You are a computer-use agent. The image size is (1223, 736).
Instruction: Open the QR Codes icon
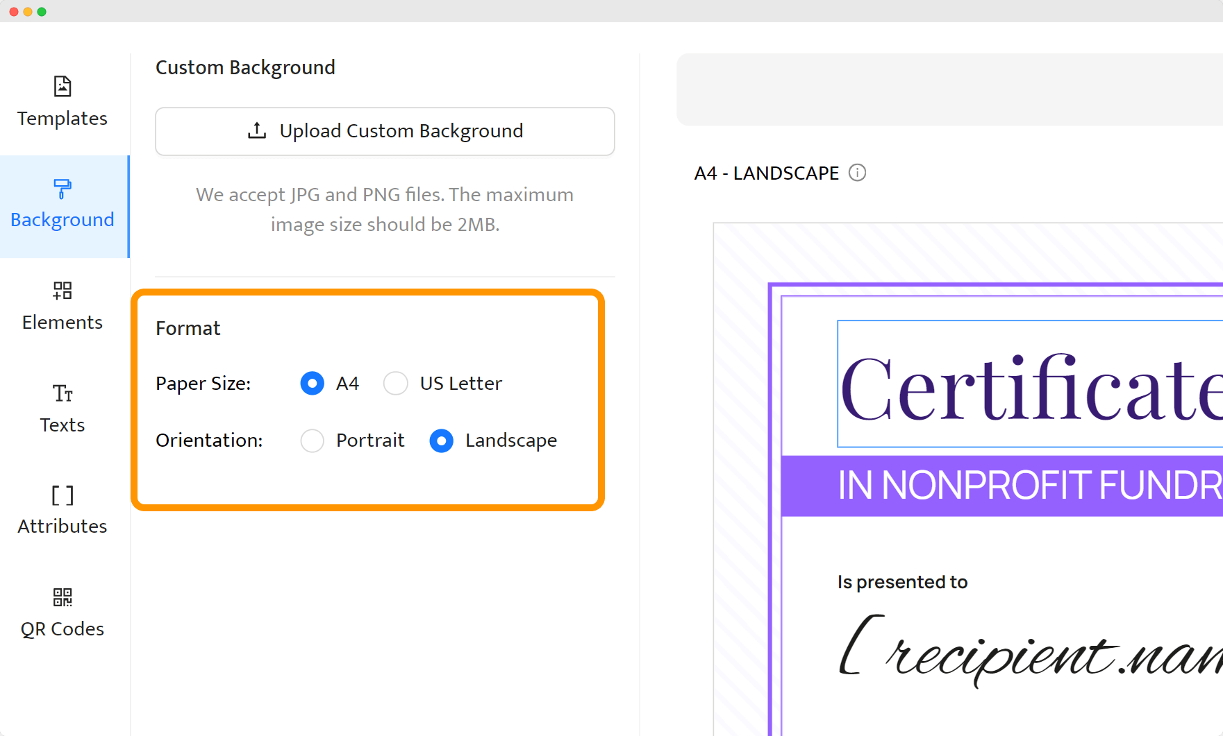pos(63,597)
